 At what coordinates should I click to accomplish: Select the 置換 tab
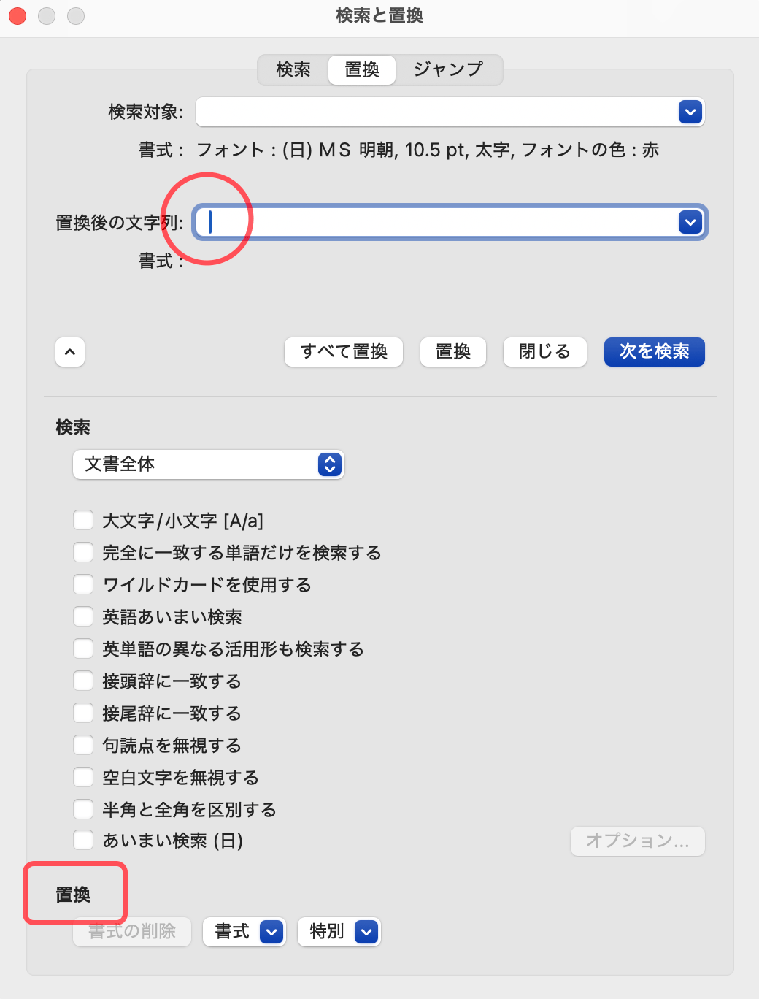click(x=361, y=69)
